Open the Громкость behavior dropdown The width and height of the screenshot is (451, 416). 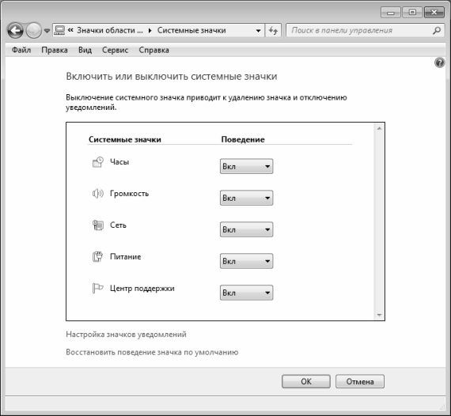click(x=247, y=198)
